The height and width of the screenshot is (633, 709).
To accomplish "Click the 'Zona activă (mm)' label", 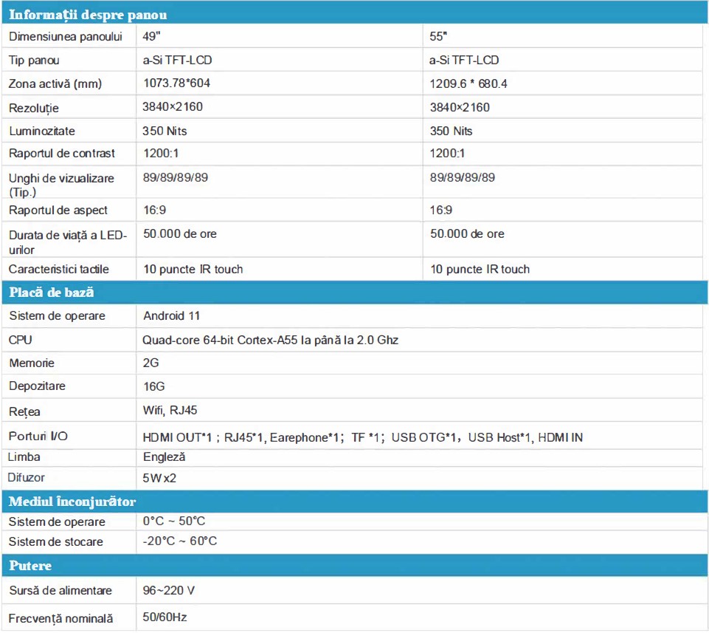I will (x=55, y=83).
